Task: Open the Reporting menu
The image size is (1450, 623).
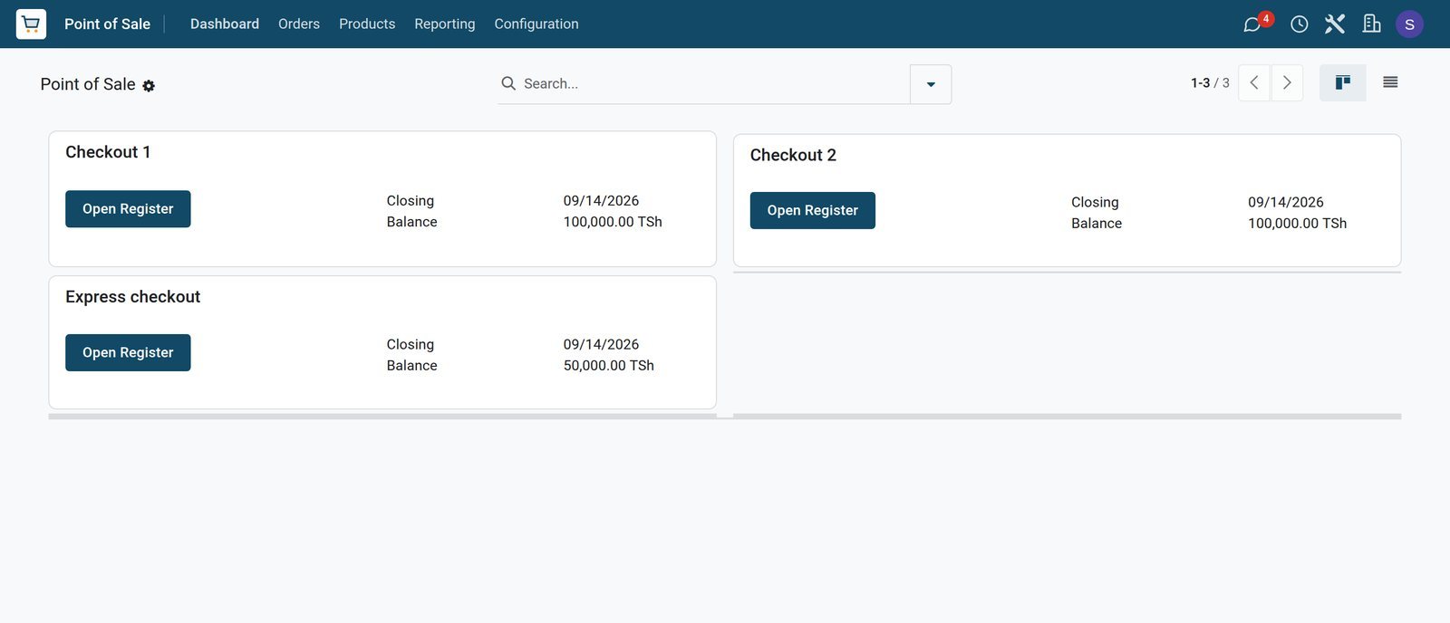Action: pos(445,24)
